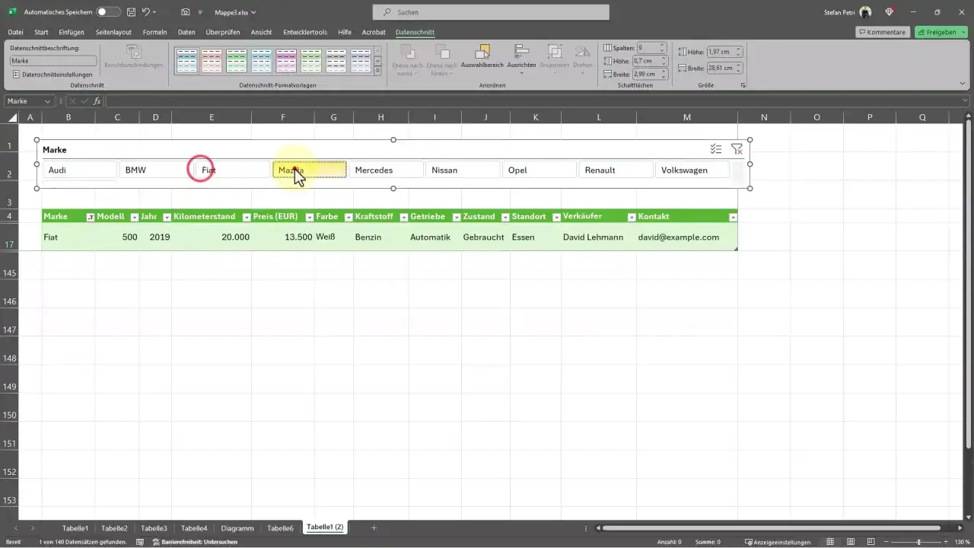Switch to the Diagramm sheet tab
Screen dimensions: 974x548
click(237, 527)
